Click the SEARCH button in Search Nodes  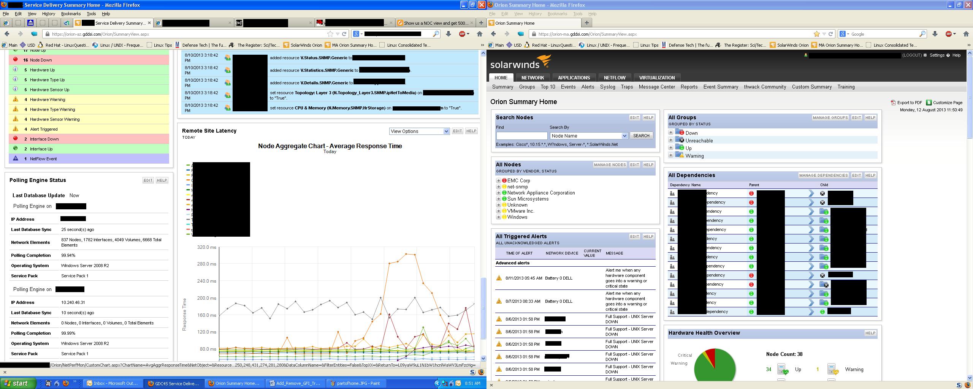641,136
